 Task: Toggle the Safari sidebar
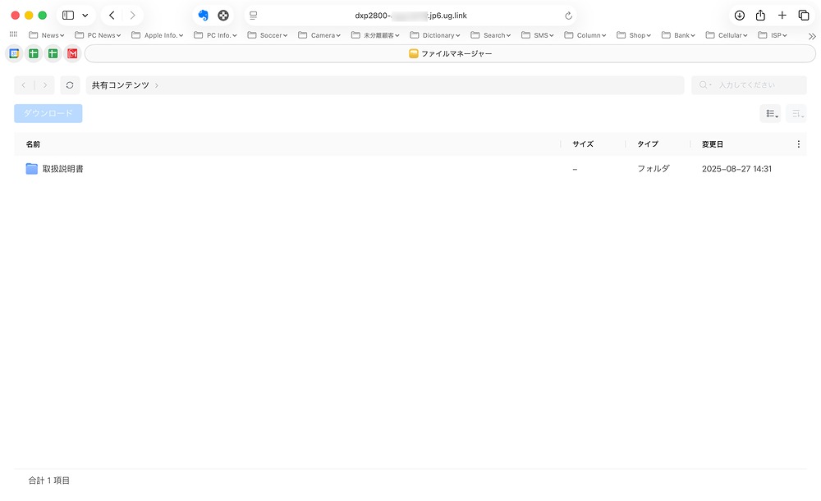(x=68, y=16)
